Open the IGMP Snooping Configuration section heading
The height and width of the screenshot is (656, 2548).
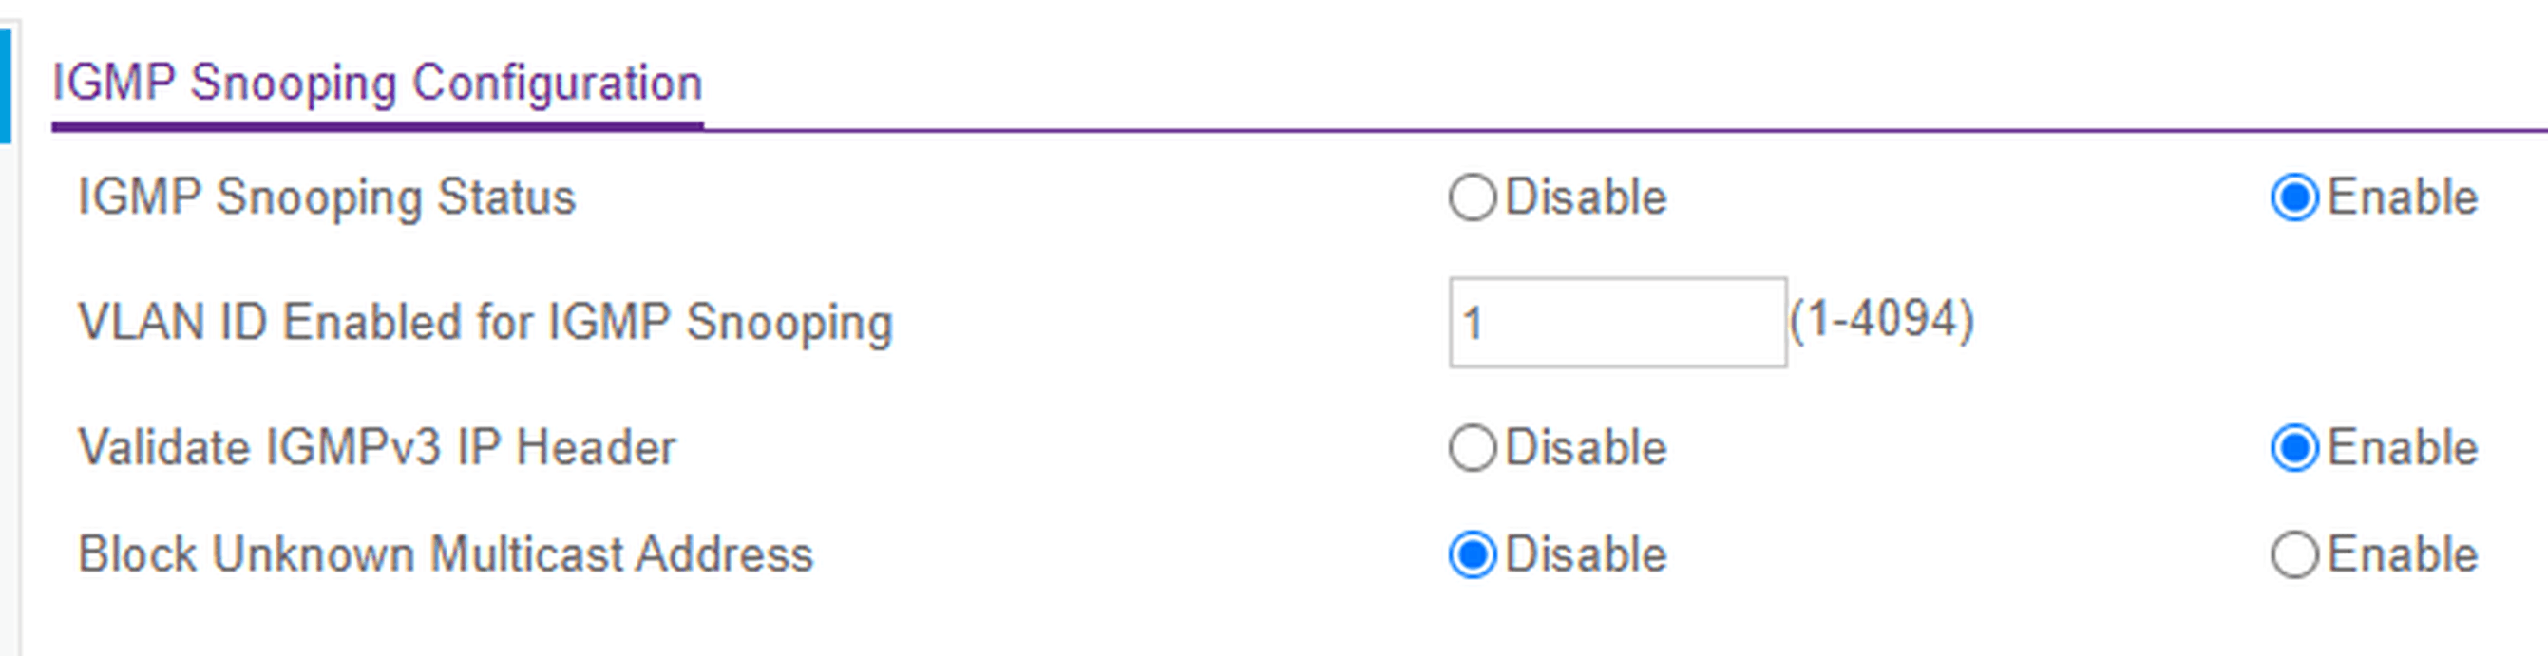pos(377,83)
